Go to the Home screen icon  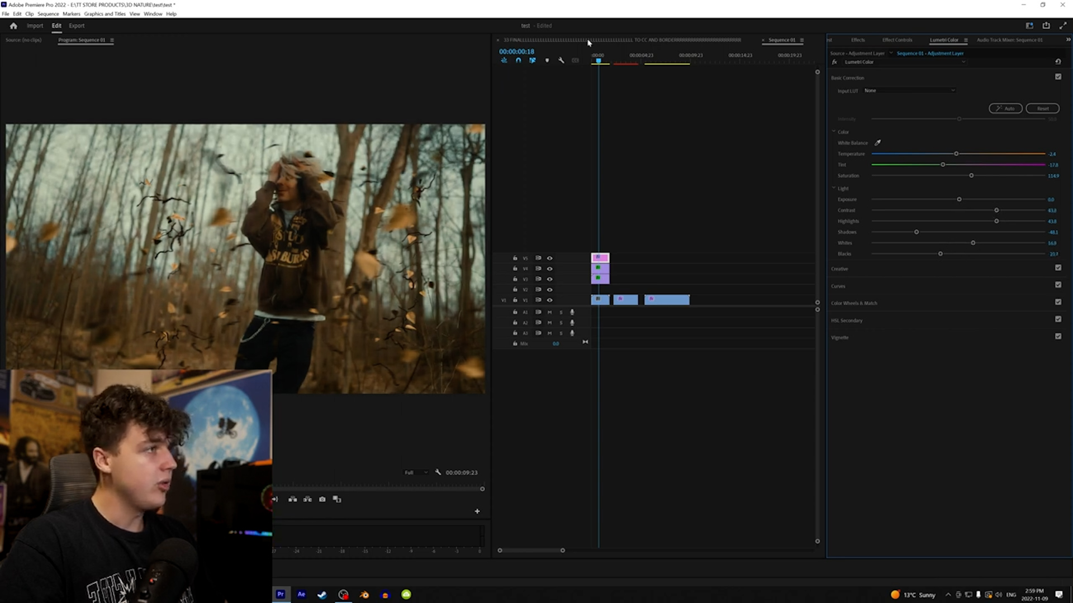13,26
